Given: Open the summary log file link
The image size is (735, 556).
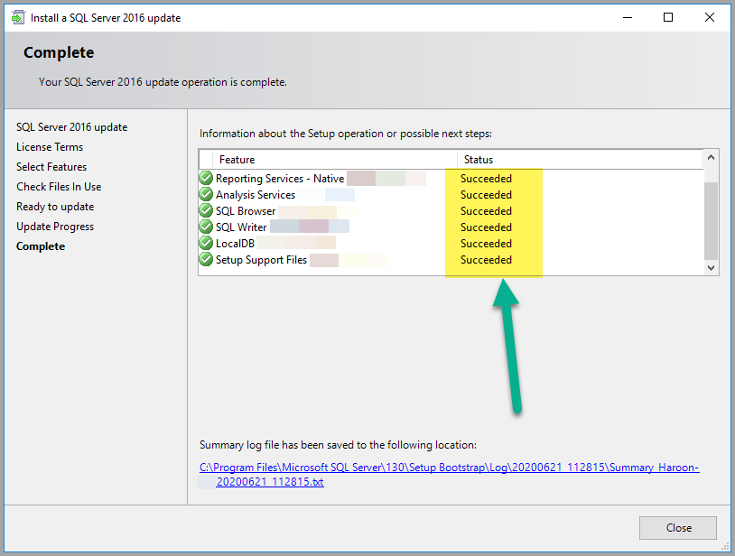Looking at the screenshot, I should pyautogui.click(x=449, y=475).
